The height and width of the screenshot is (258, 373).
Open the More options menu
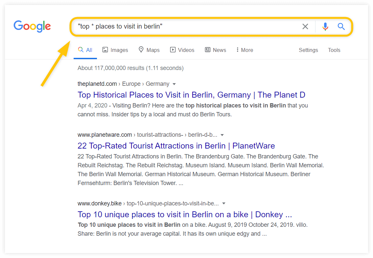point(245,50)
